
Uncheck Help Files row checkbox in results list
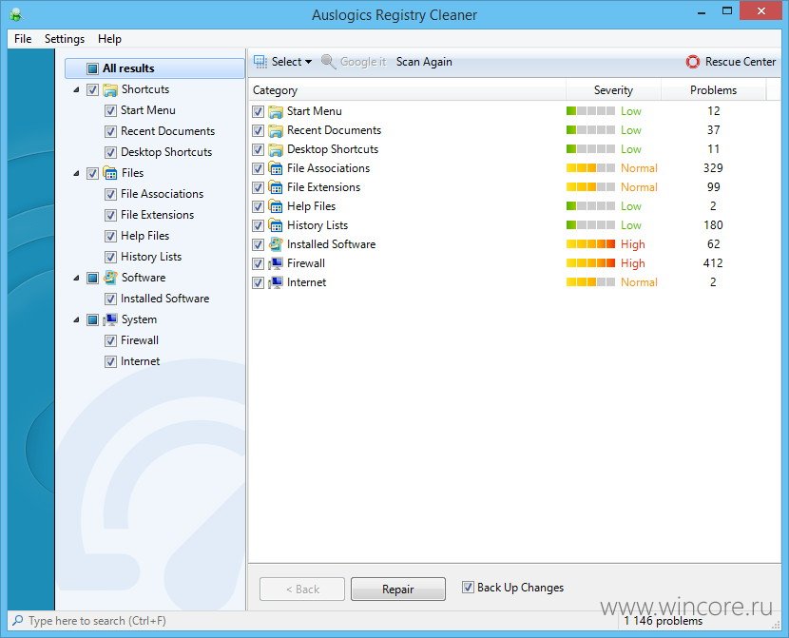point(259,206)
